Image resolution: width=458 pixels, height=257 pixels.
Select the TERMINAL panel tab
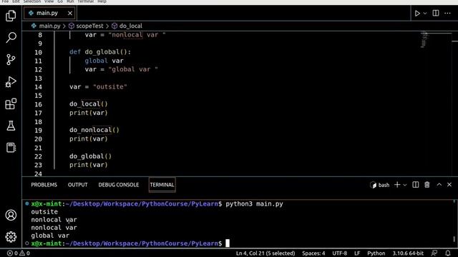[162, 185]
